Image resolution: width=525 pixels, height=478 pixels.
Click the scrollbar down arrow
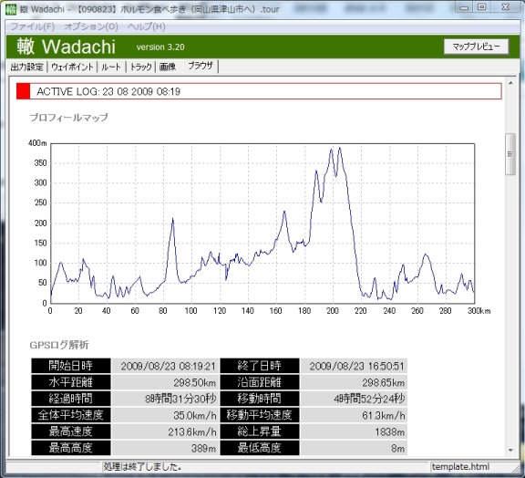click(x=510, y=450)
